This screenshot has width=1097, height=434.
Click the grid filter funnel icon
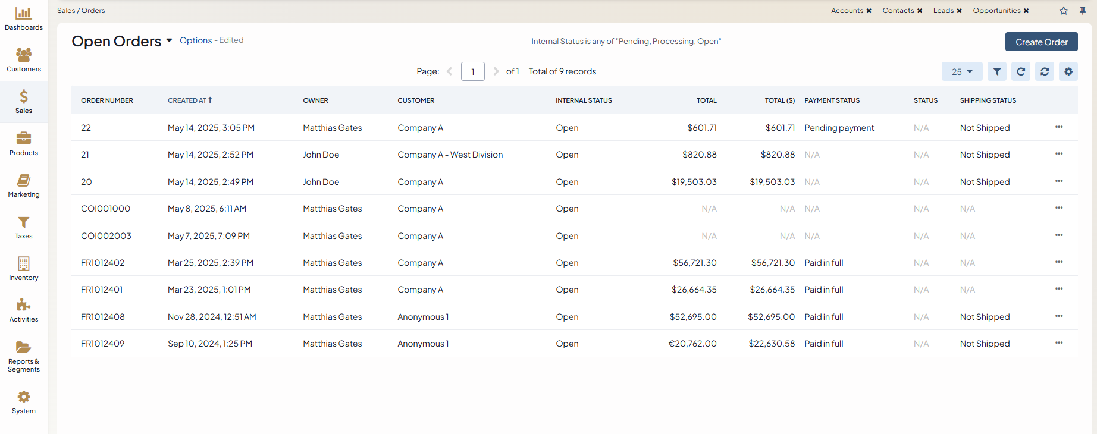coord(997,71)
